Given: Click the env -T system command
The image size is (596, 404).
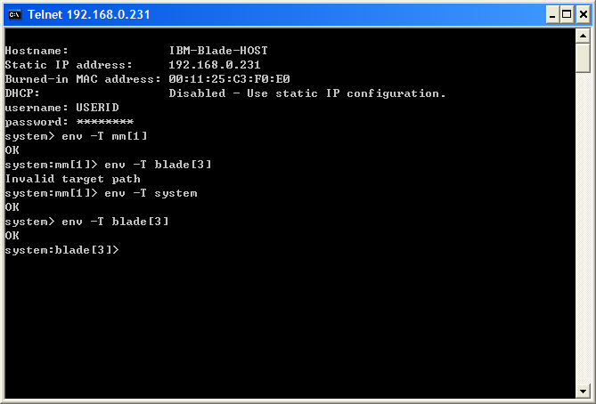Looking at the screenshot, I should 151,193.
